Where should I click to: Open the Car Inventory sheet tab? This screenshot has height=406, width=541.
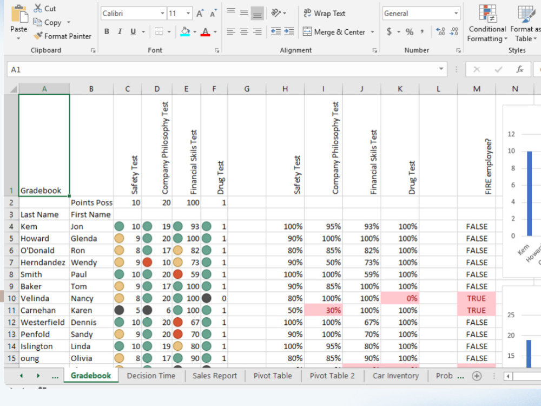pyautogui.click(x=395, y=376)
